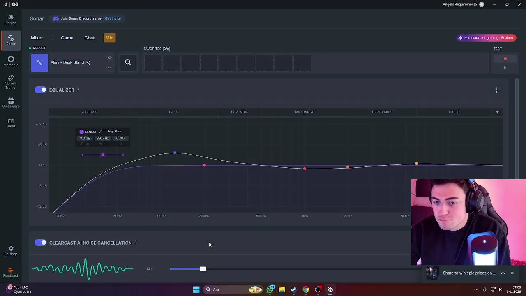Image resolution: width=526 pixels, height=296 pixels.
Task: Open the Engine section in sidebar
Action: click(11, 19)
